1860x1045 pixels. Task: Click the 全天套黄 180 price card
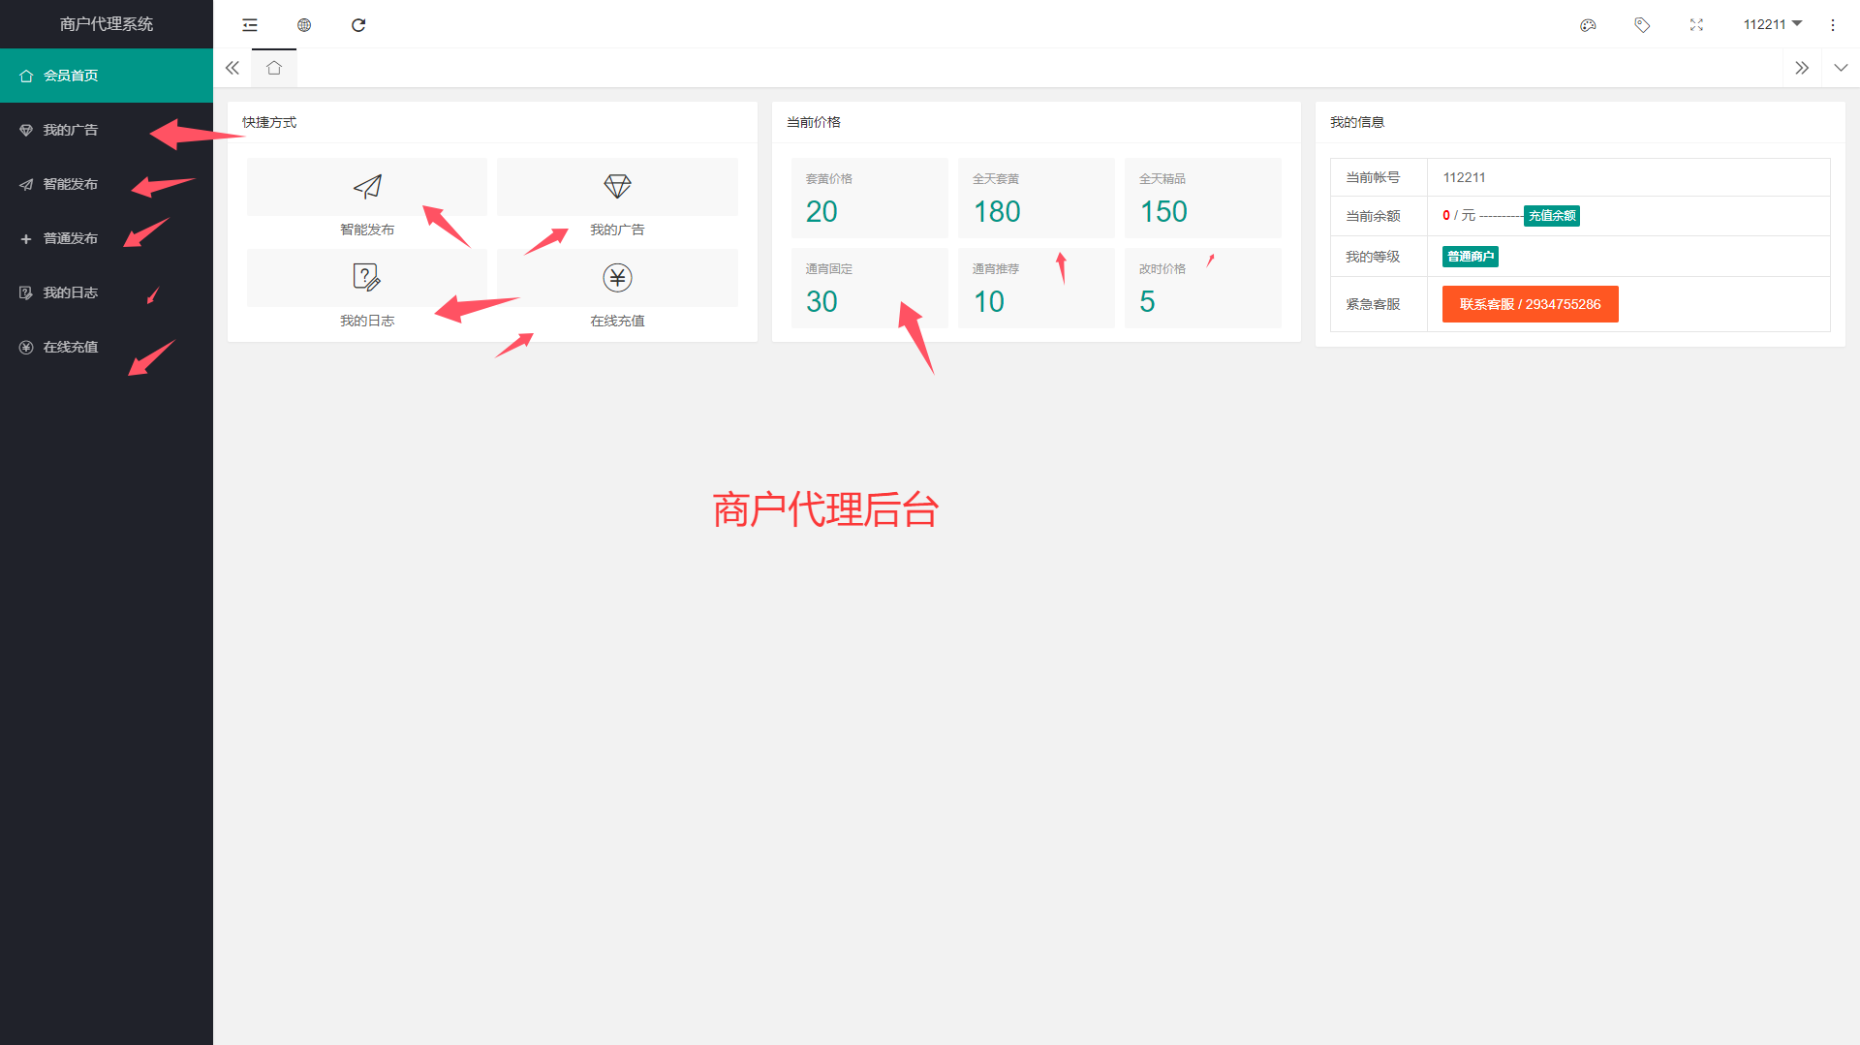pyautogui.click(x=1036, y=198)
